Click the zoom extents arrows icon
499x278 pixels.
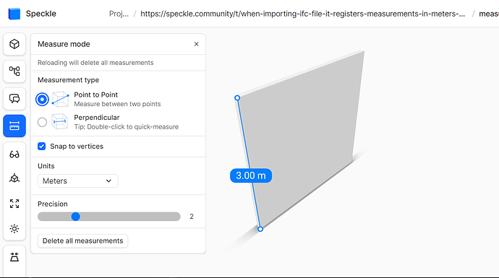14,204
